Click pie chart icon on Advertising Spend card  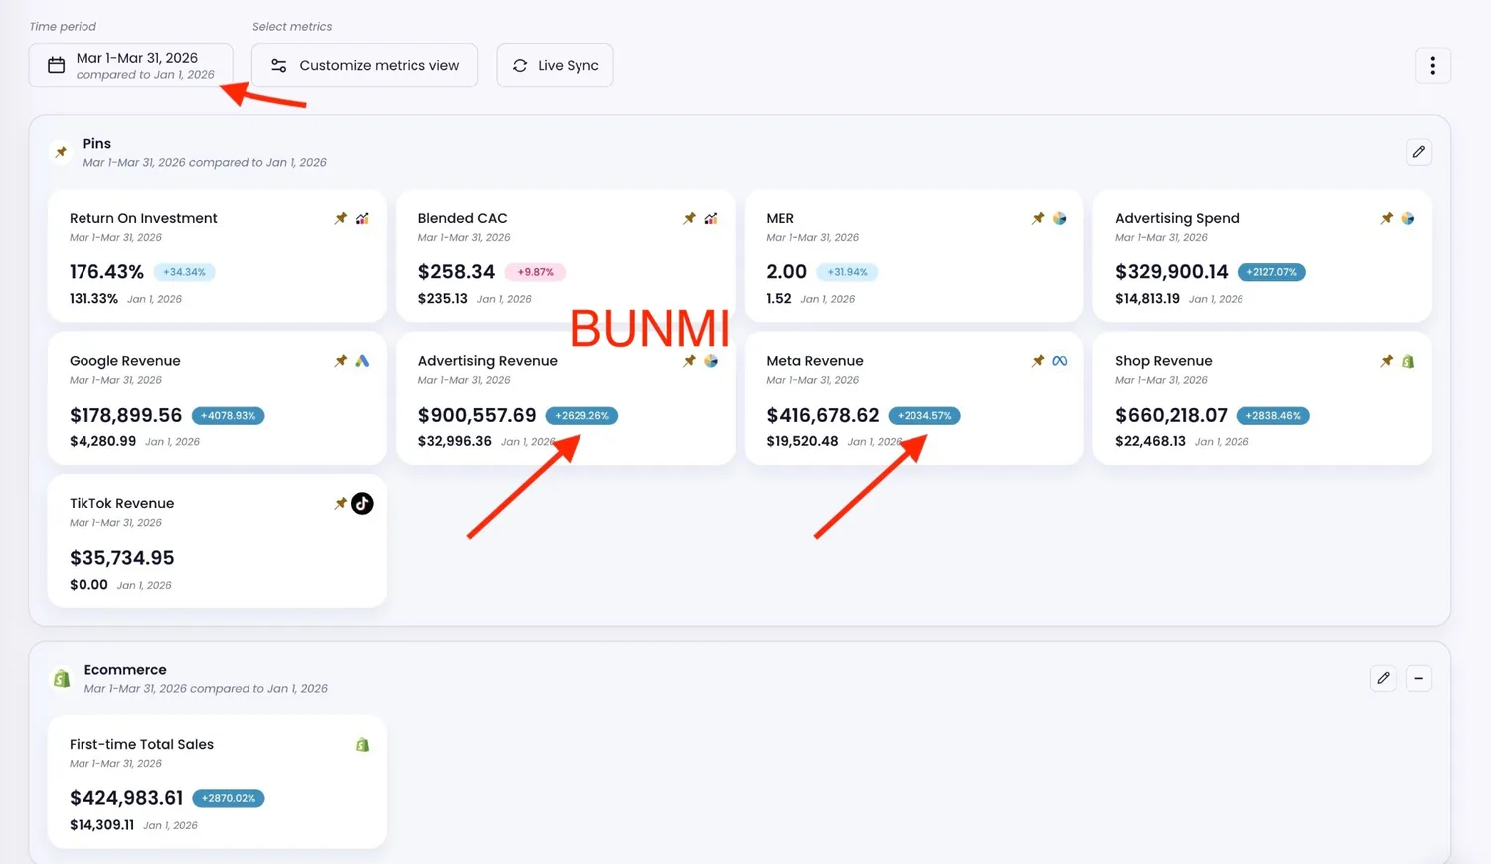(x=1408, y=218)
